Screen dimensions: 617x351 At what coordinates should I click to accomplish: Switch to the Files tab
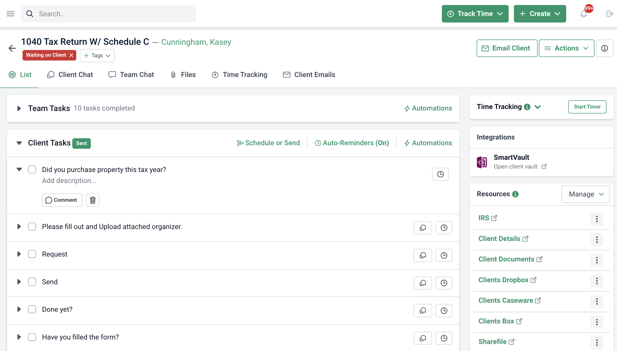(183, 75)
